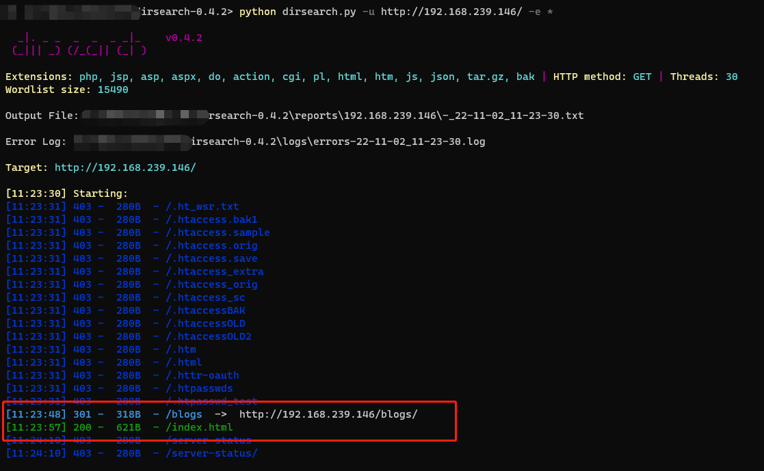Click the Error Log: label
Image resolution: width=764 pixels, height=471 pixels.
click(36, 142)
